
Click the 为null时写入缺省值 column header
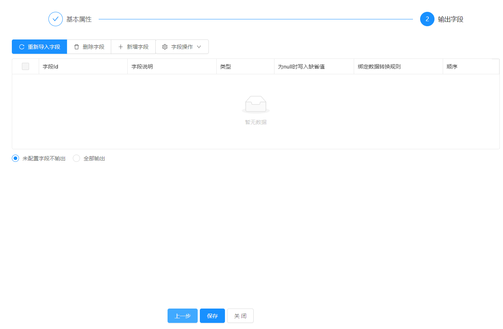[301, 67]
